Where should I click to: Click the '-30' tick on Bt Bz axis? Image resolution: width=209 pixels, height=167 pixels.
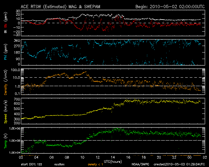click(17, 35)
